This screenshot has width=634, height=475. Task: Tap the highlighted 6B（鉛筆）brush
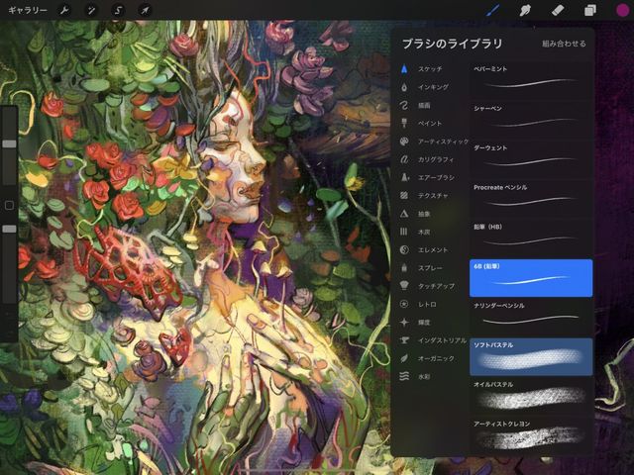point(531,278)
